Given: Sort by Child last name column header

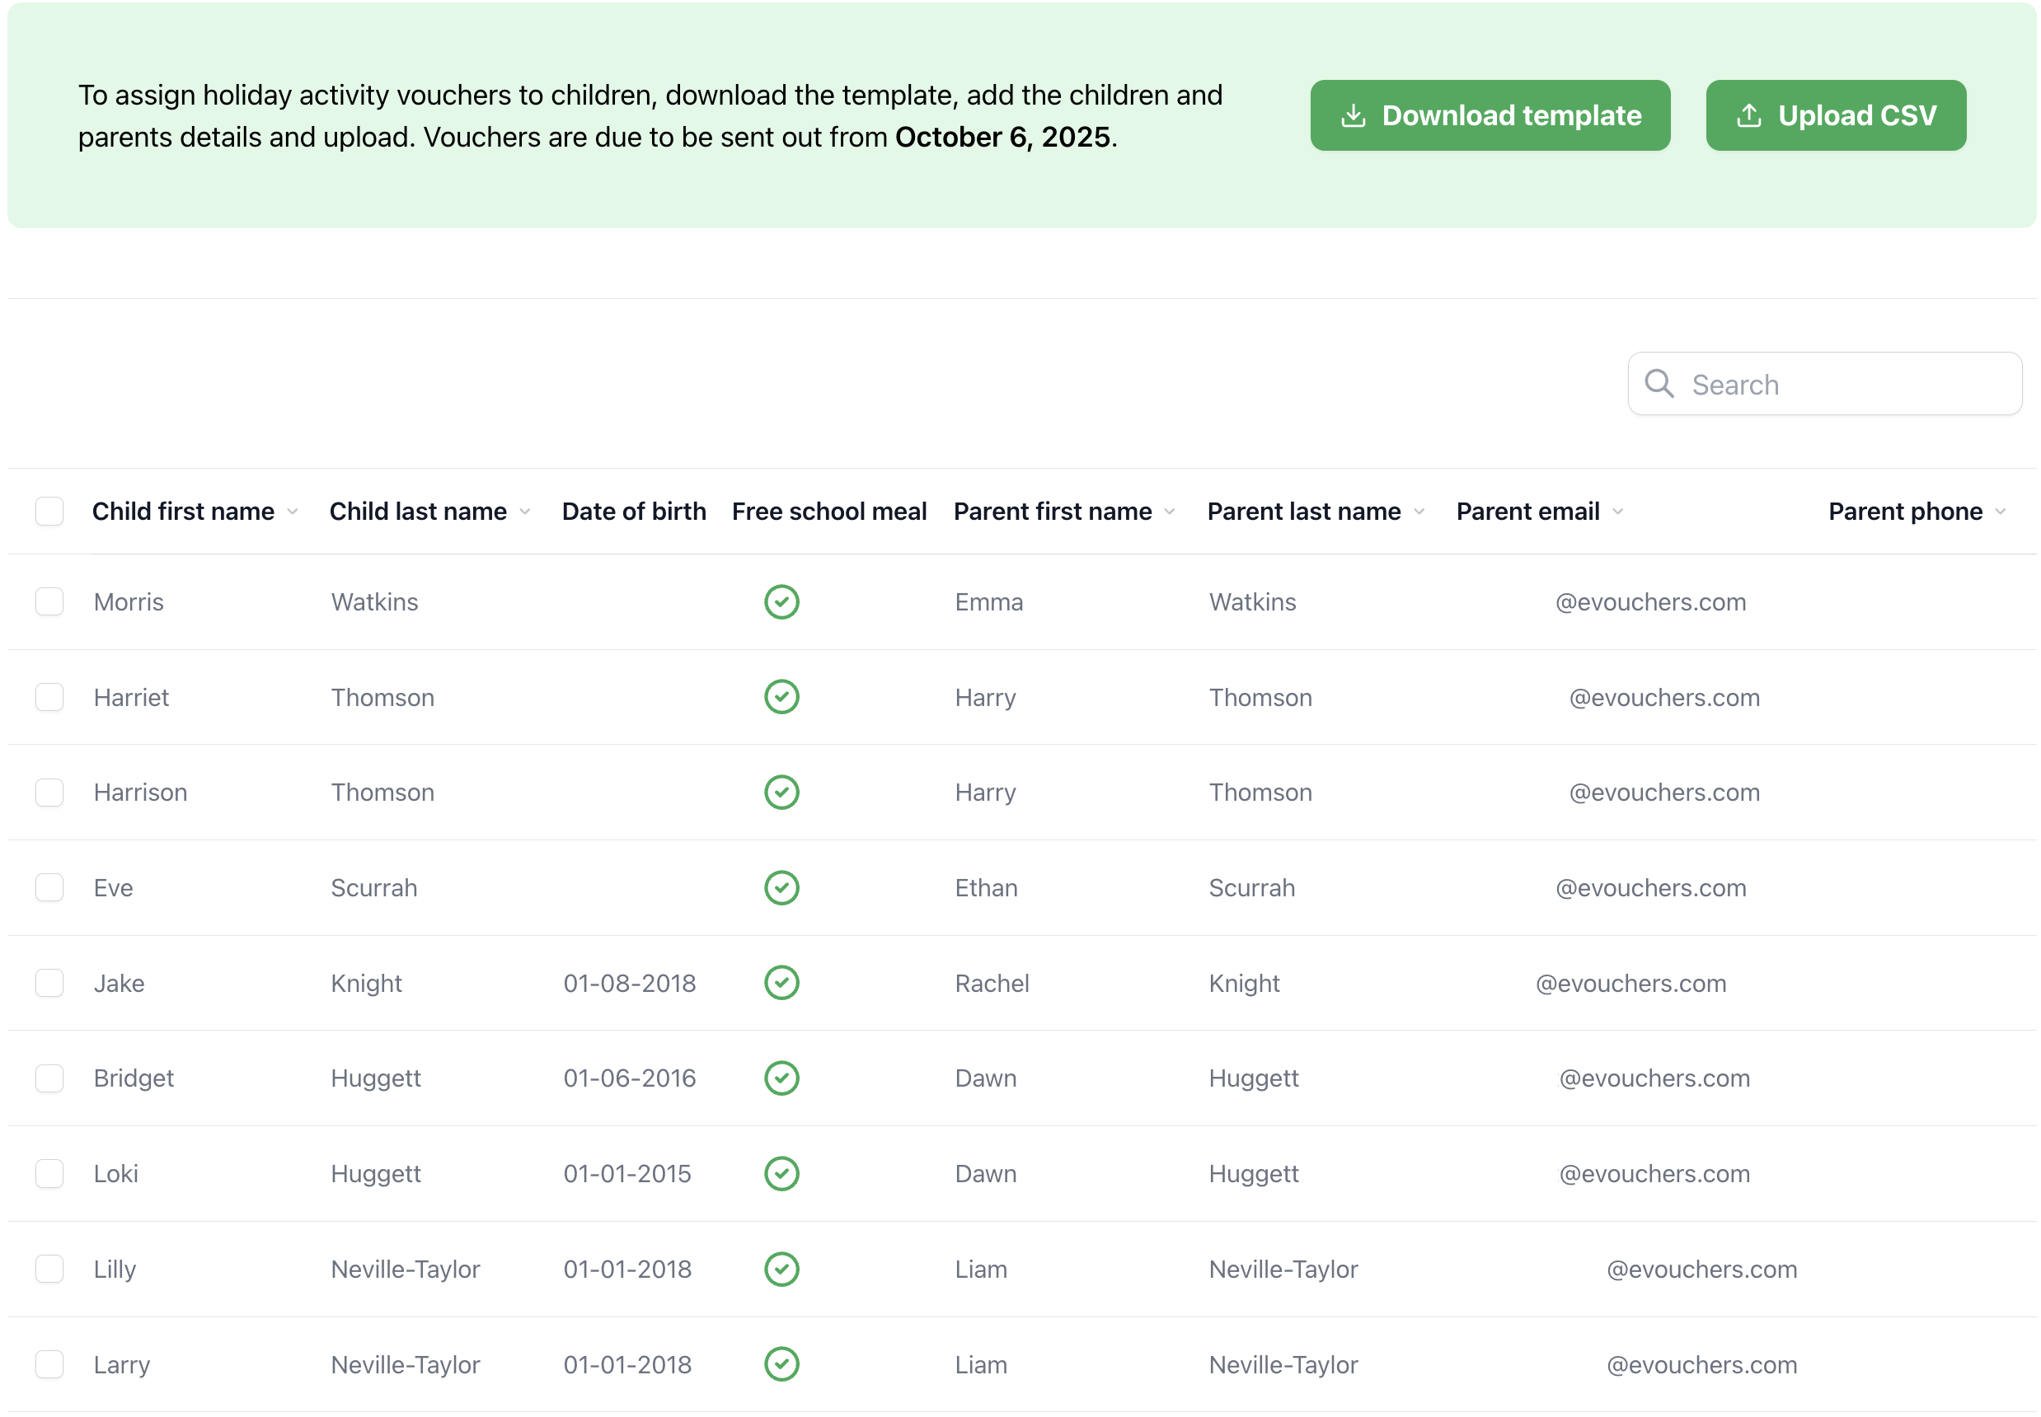Looking at the screenshot, I should (418, 512).
